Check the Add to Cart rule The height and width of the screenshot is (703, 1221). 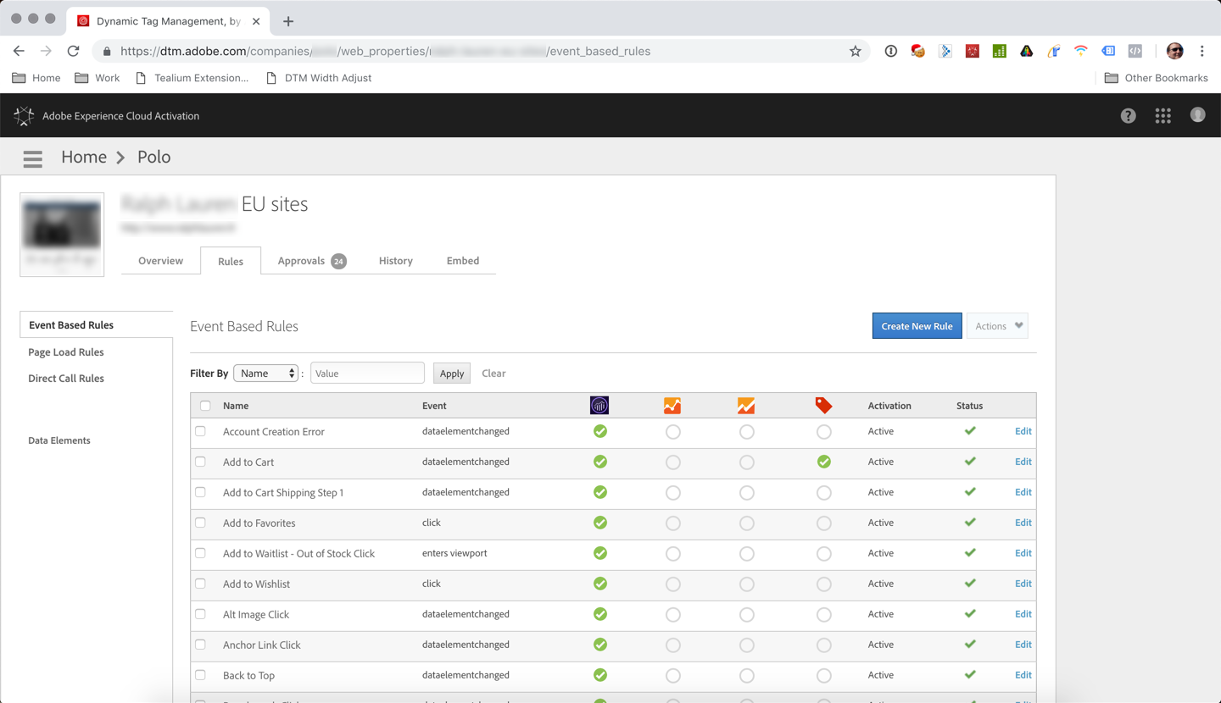201,462
